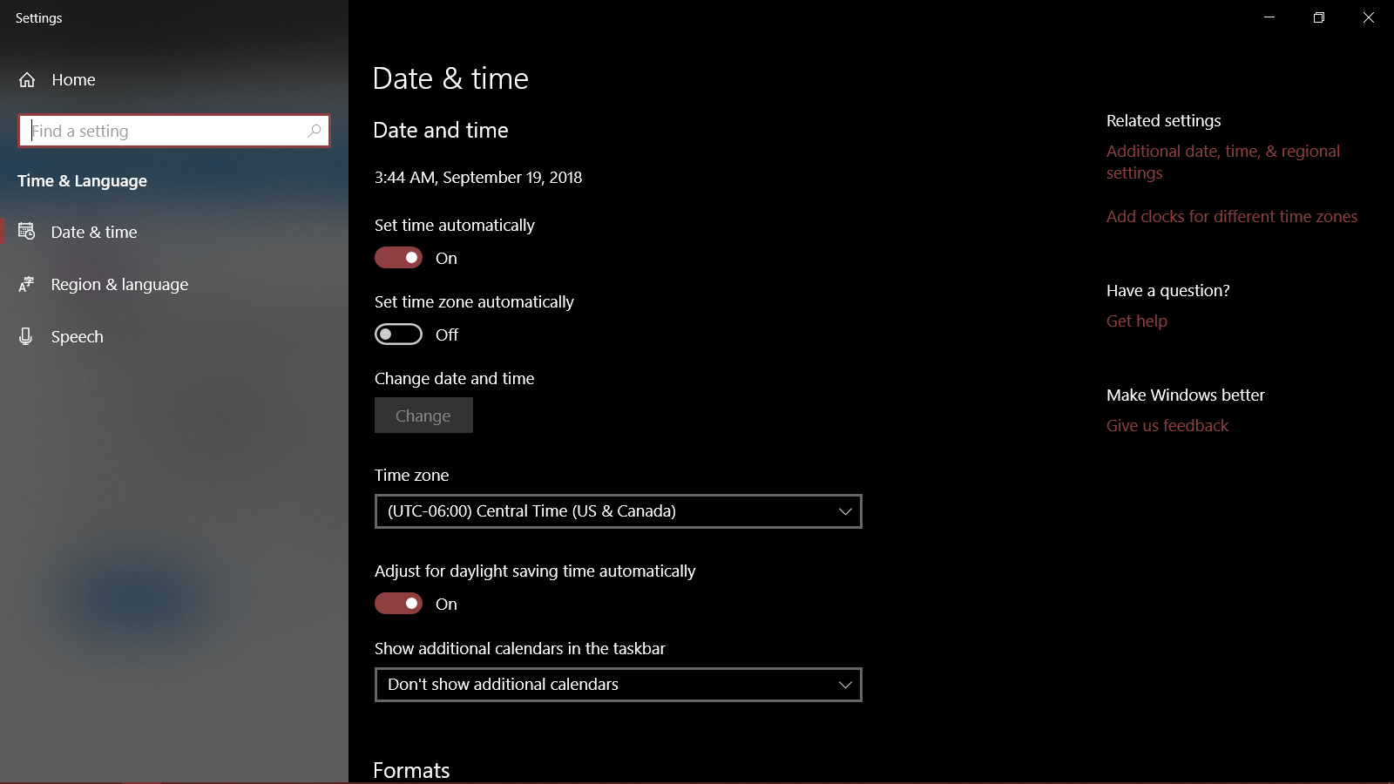Disable daylight saving time auto-adjust
Viewport: 1394px width, 784px height.
coord(398,604)
